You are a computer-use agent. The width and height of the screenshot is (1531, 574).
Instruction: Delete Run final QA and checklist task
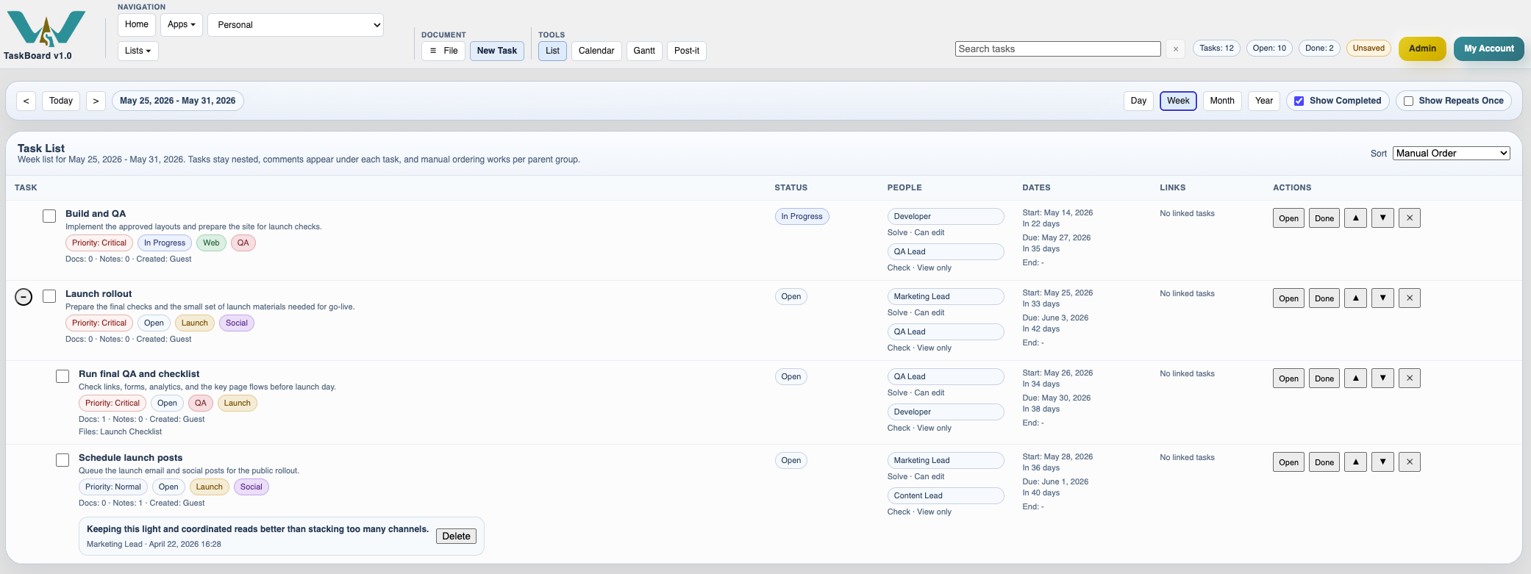point(1410,379)
